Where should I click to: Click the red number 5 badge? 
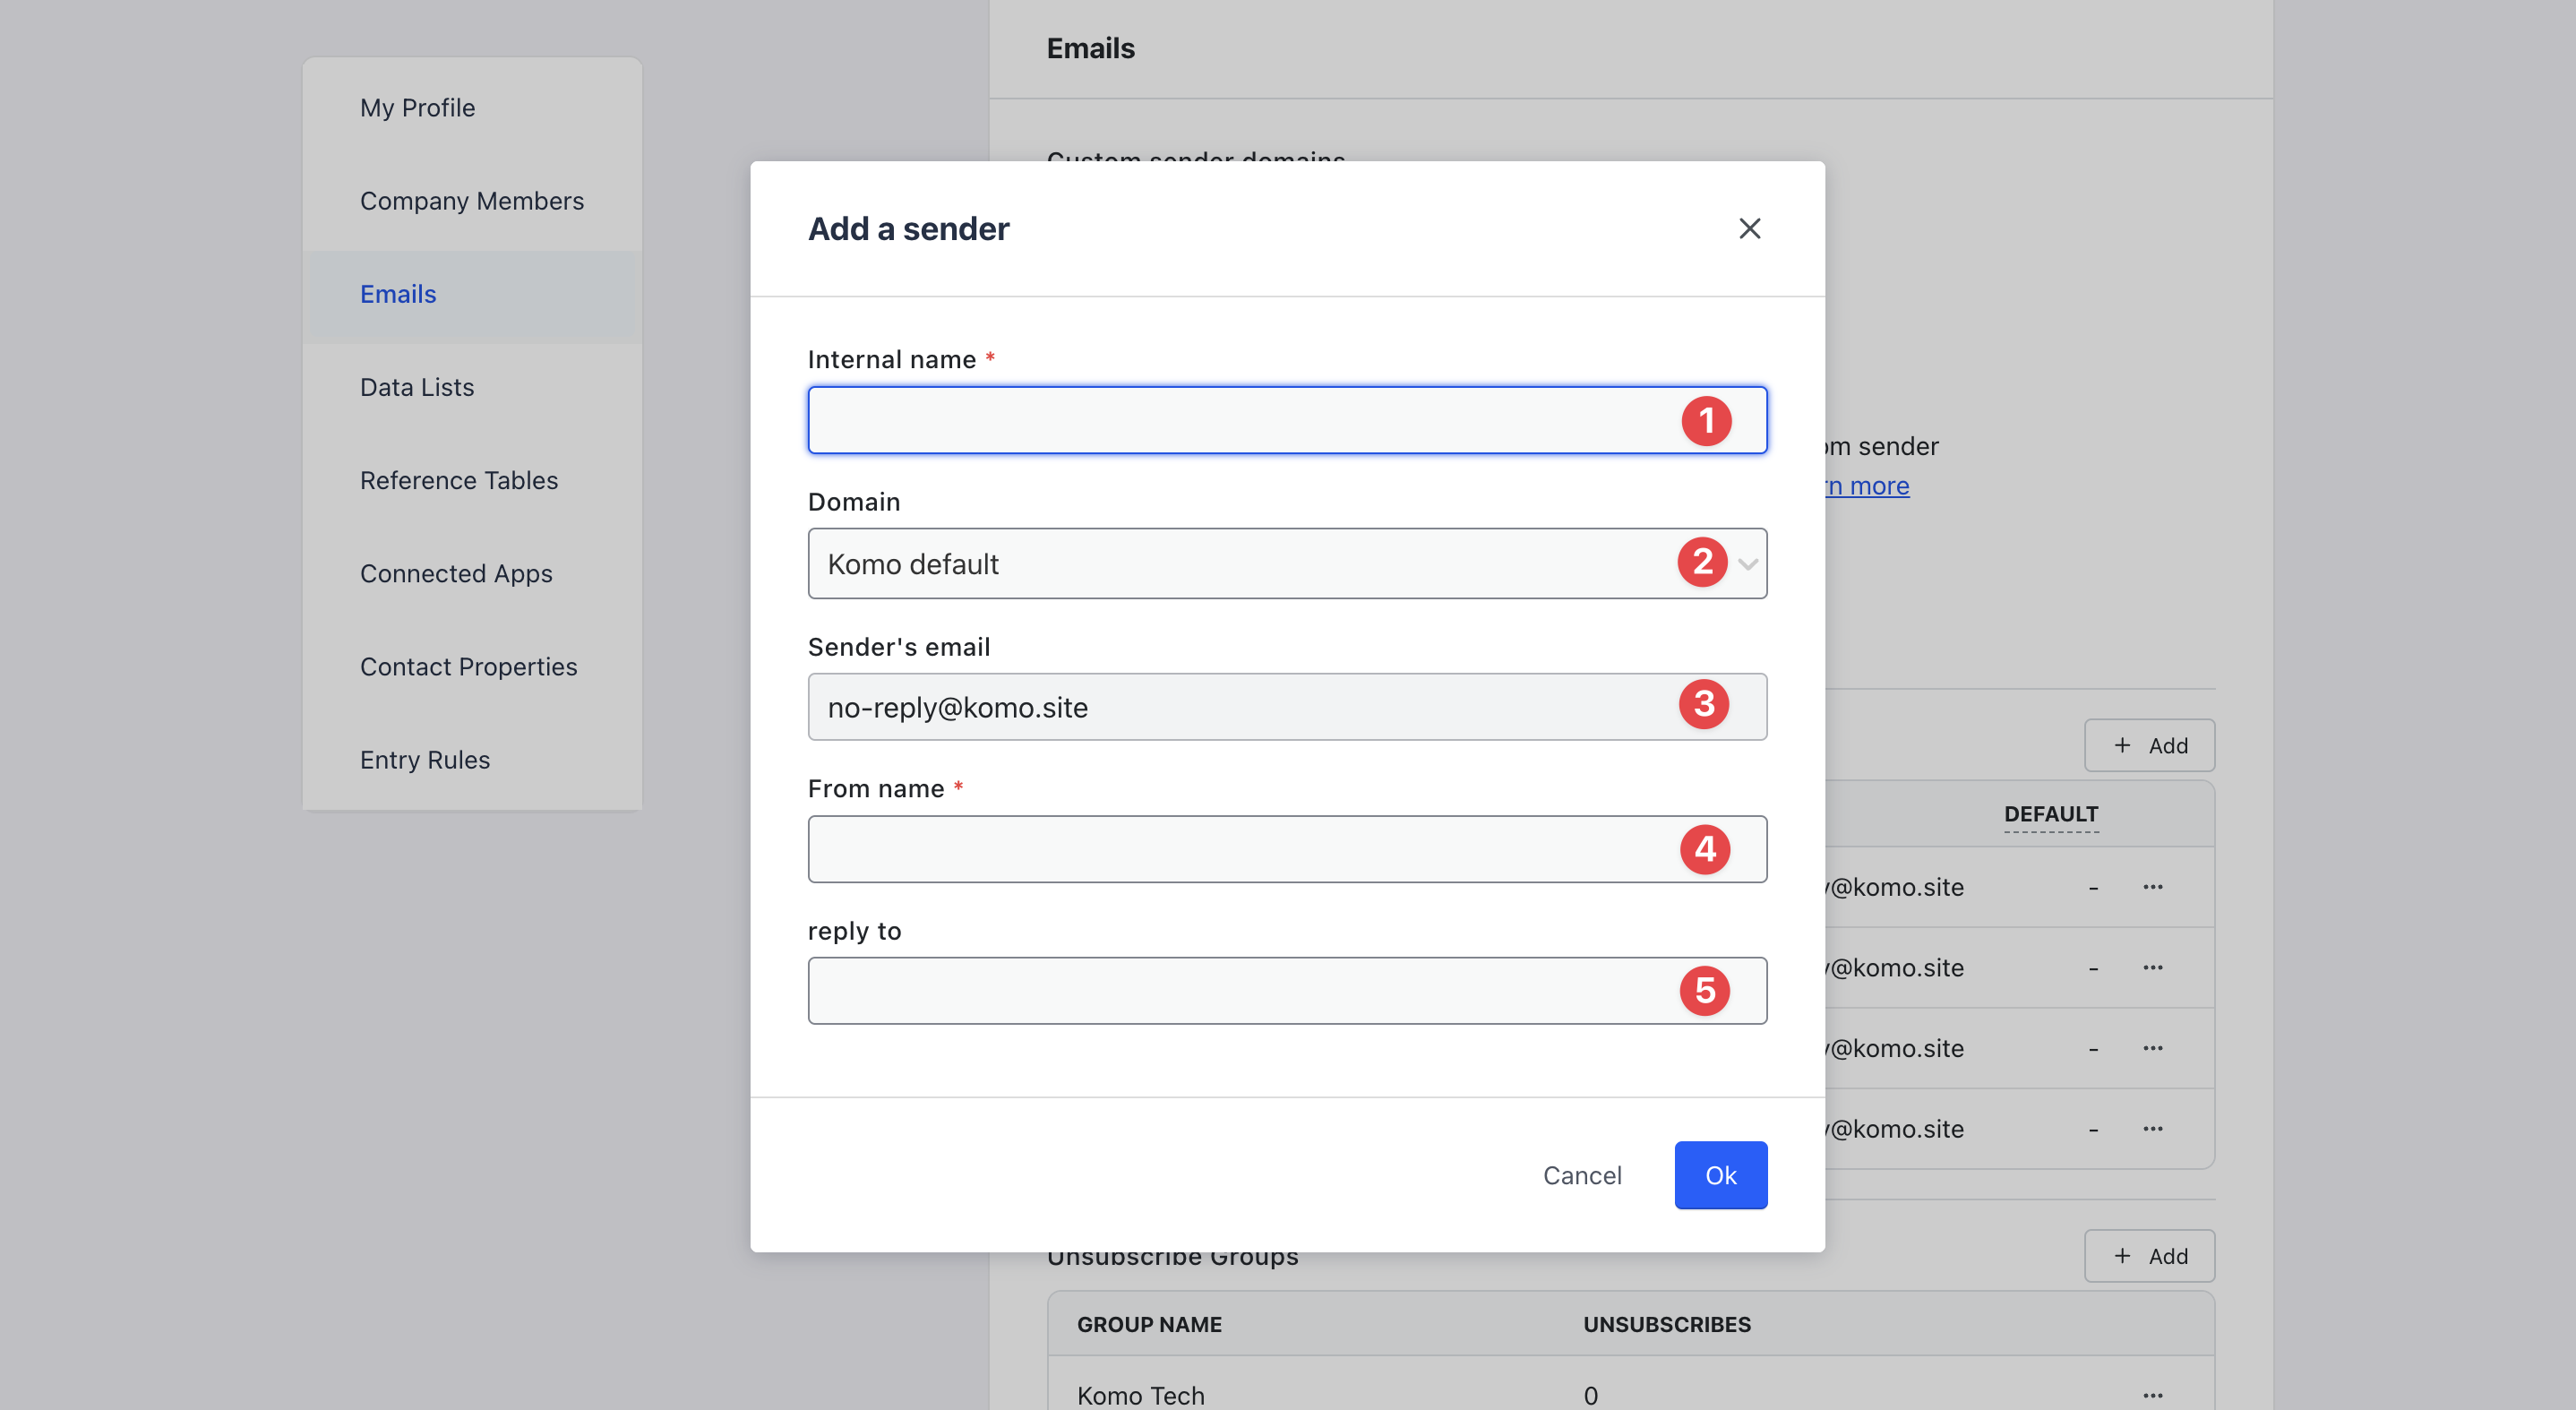pos(1705,991)
